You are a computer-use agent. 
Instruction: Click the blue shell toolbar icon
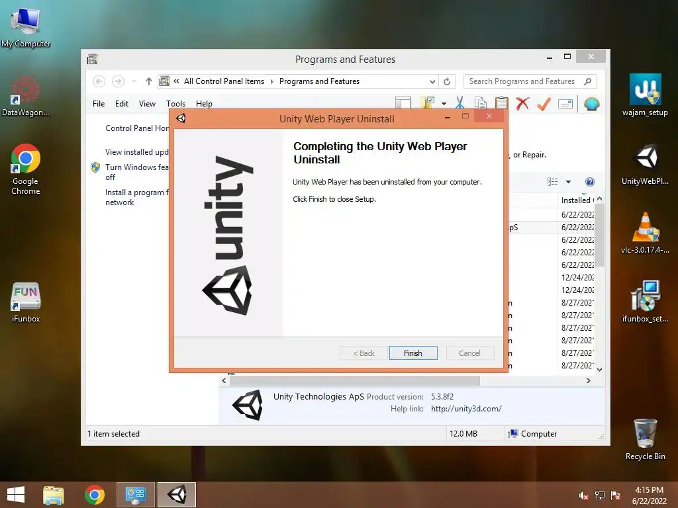click(x=591, y=104)
